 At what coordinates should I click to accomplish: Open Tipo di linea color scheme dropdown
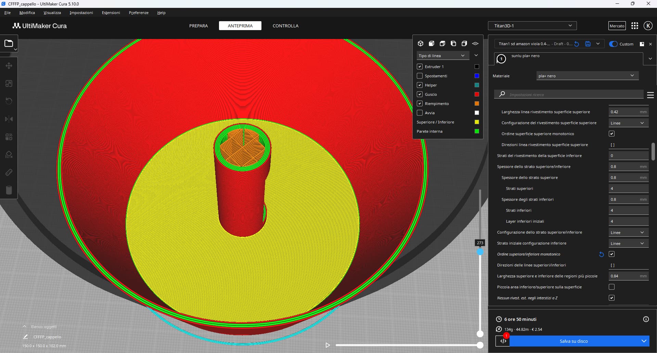443,56
